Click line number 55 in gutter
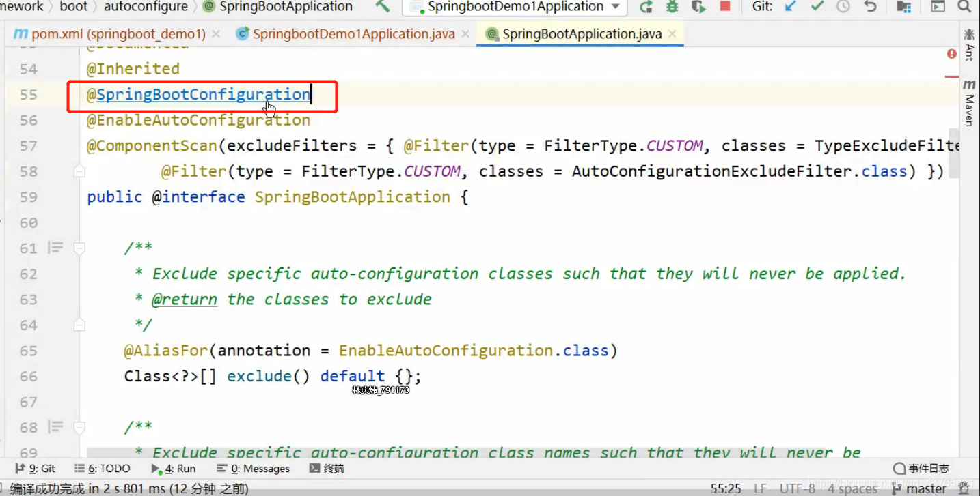 click(x=28, y=95)
